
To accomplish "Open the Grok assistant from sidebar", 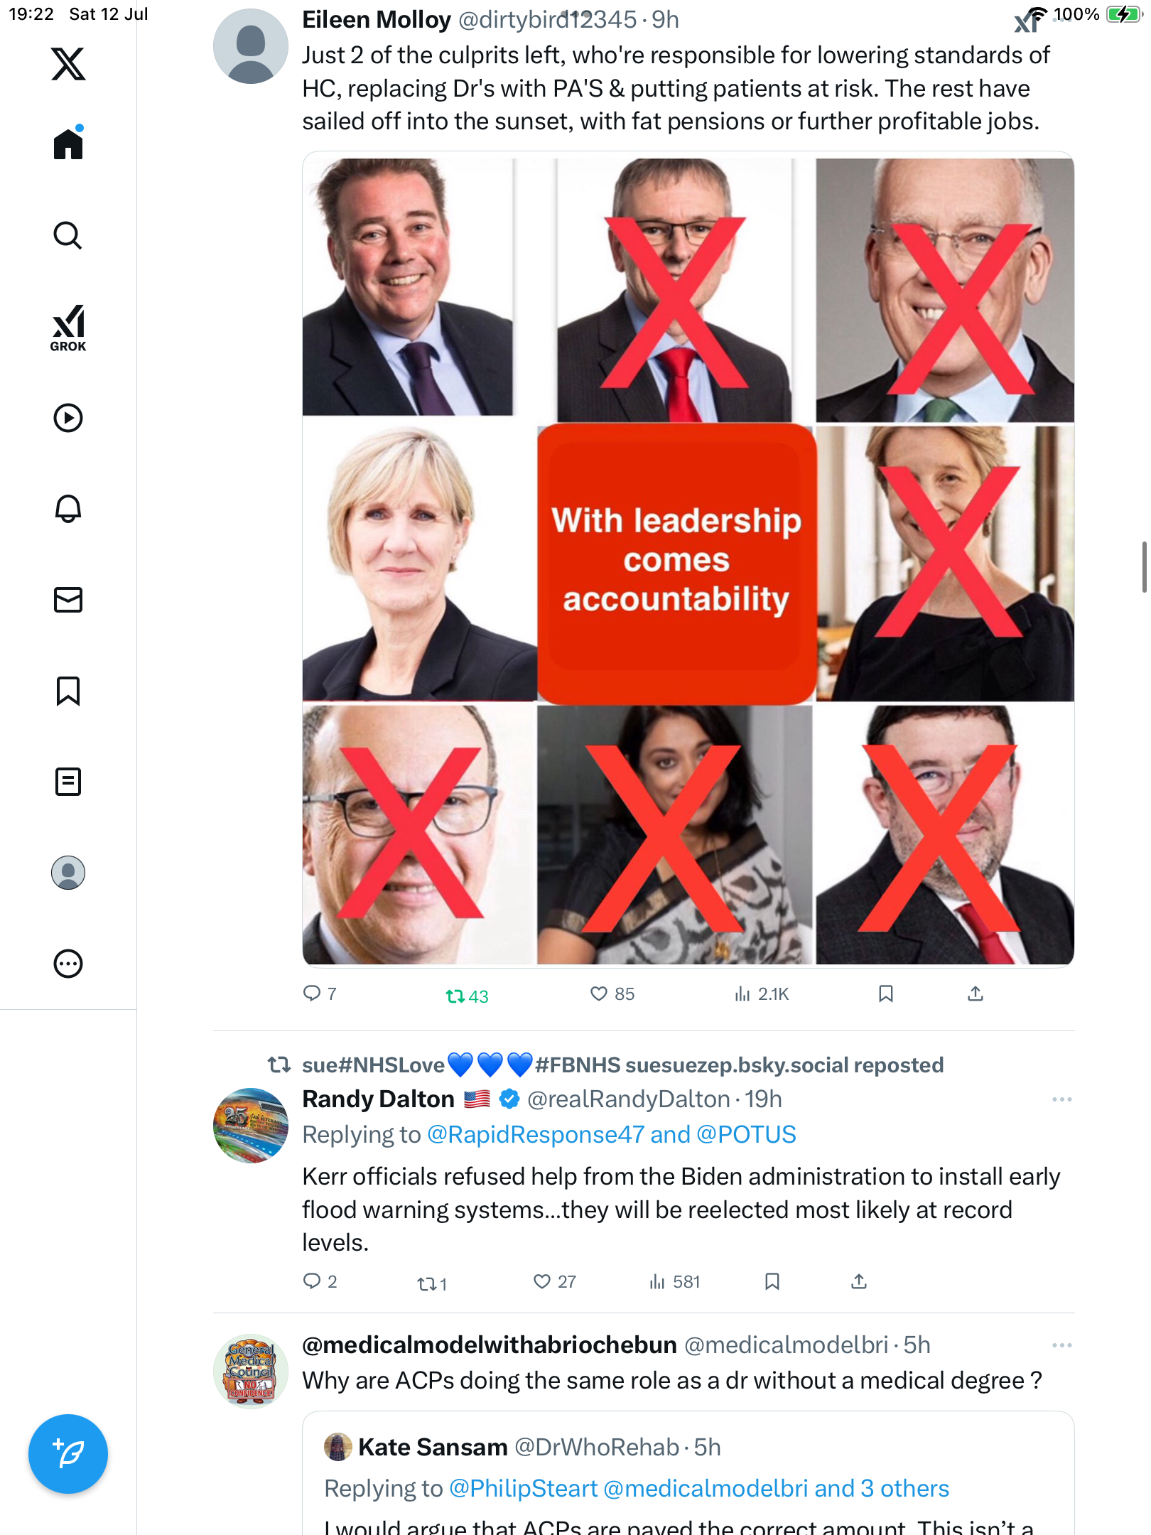I will [68, 328].
